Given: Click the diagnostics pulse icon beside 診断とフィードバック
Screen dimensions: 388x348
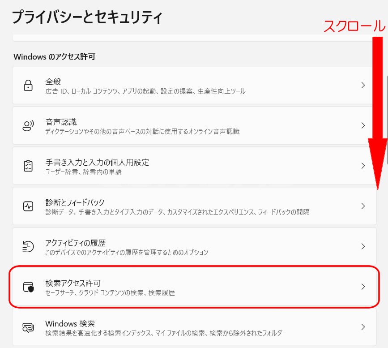Looking at the screenshot, I should click(28, 206).
